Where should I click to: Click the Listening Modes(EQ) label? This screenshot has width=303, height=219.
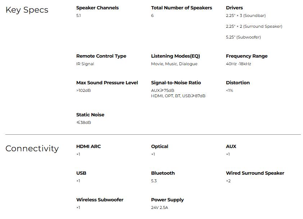[x=175, y=56]
